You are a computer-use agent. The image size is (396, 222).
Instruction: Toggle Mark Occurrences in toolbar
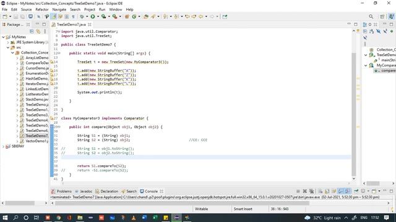[x=54, y=17]
